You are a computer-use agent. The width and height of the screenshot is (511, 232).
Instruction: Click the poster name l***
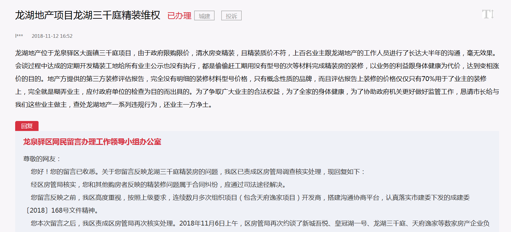pos(19,36)
